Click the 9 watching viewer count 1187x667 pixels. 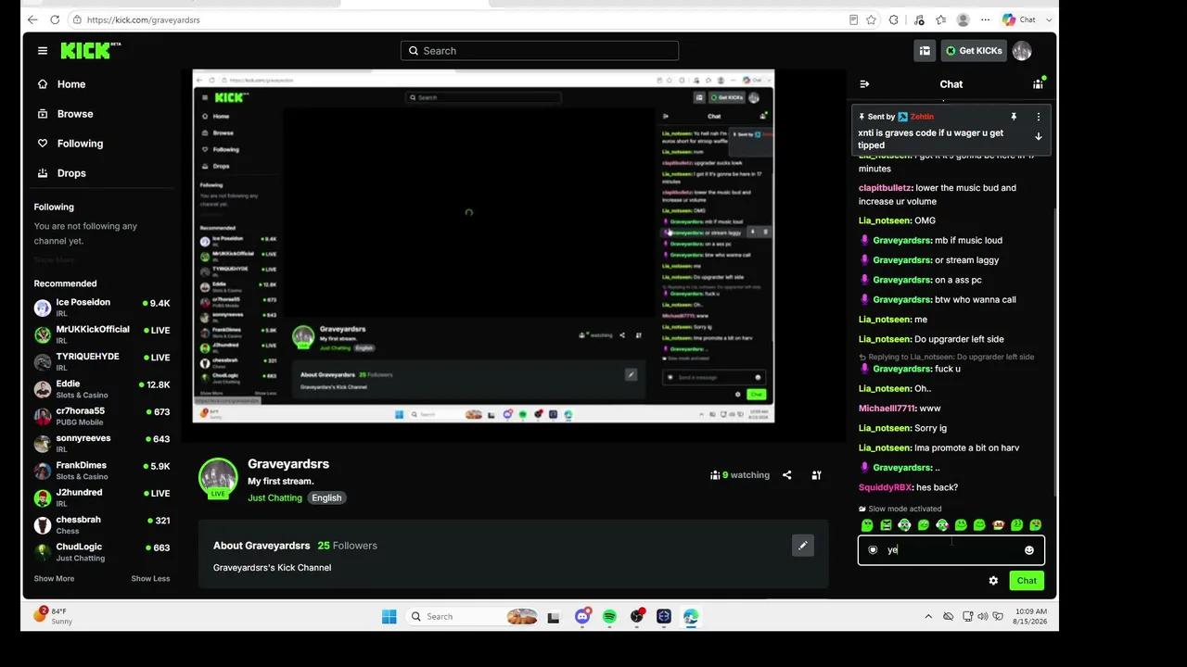click(740, 475)
